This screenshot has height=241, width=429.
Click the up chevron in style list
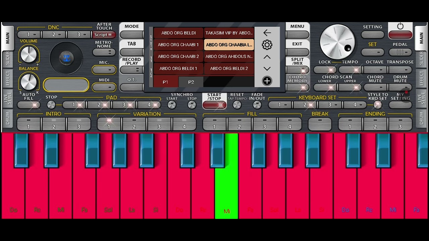267,57
